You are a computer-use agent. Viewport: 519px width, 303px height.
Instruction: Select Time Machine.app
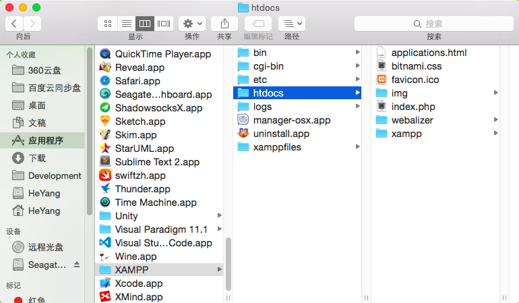[x=160, y=202]
